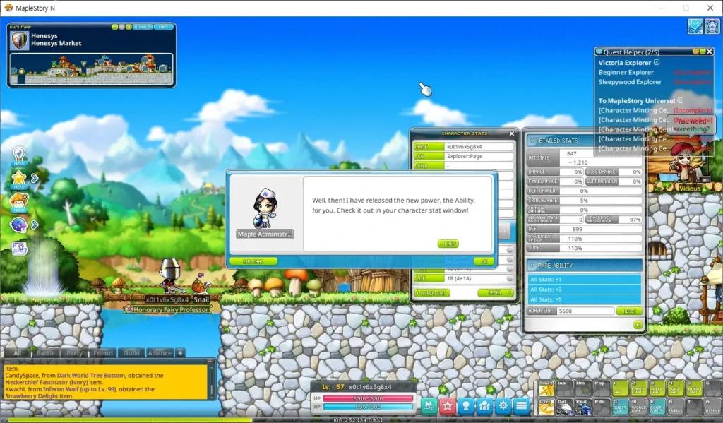Open the World Map quick slot
Viewport: 723px width, 423px height.
coord(638,407)
